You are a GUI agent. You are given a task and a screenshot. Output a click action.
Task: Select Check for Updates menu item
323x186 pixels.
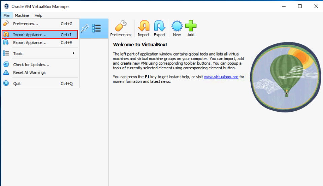click(x=31, y=65)
